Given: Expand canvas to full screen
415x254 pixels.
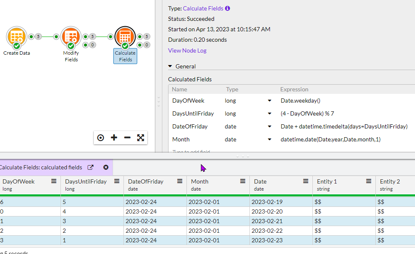Looking at the screenshot, I should click(141, 138).
